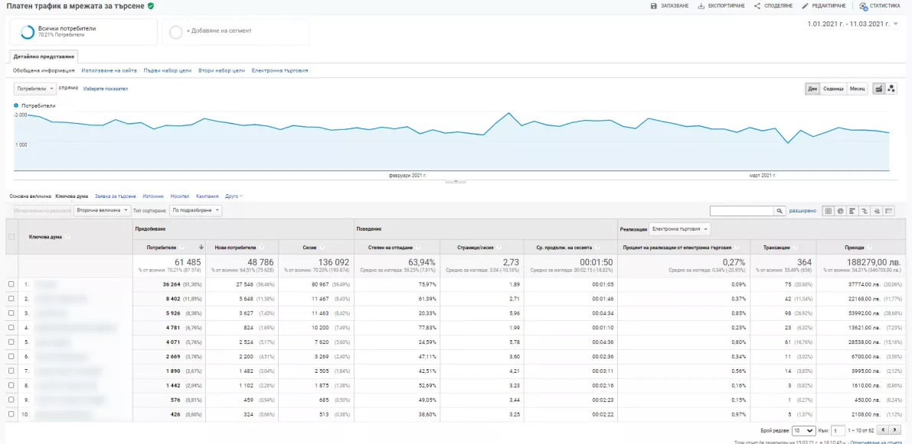Tick the checkbox for row 5
The width and height of the screenshot is (912, 444).
tap(11, 342)
